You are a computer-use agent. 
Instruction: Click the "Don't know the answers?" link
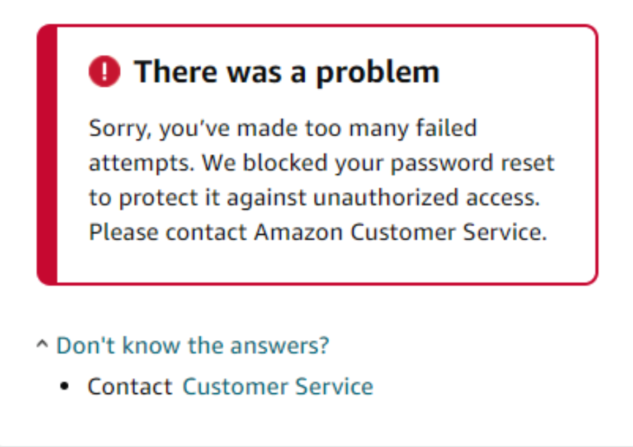[x=192, y=346]
